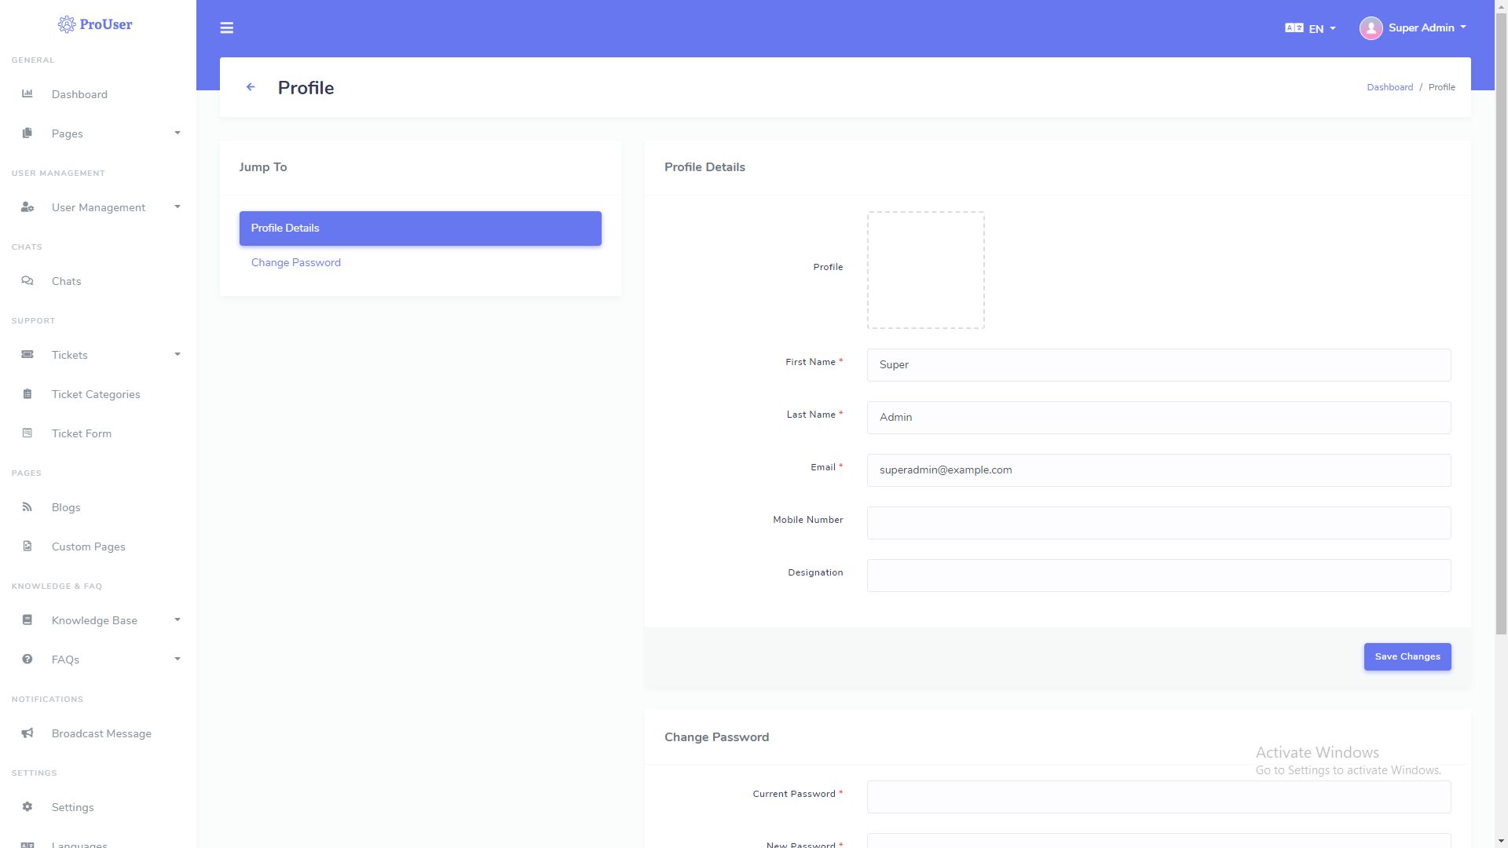This screenshot has width=1508, height=848.
Task: Click the profile image upload box
Action: point(926,270)
